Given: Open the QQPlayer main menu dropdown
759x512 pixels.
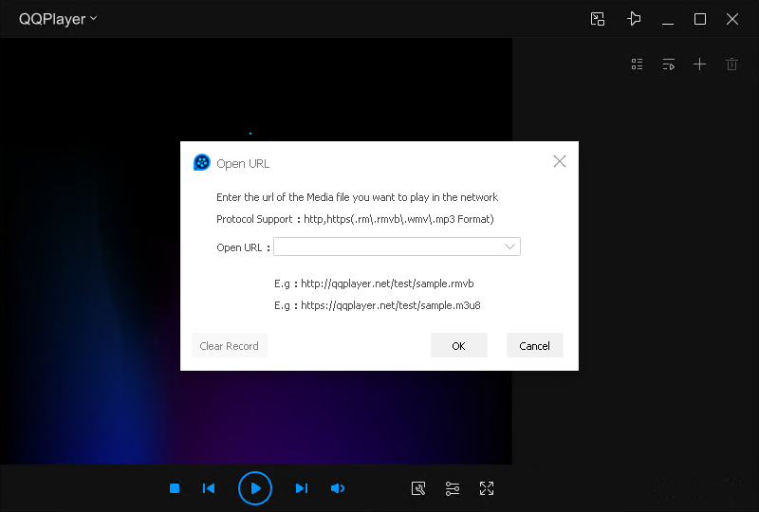Looking at the screenshot, I should [x=58, y=19].
